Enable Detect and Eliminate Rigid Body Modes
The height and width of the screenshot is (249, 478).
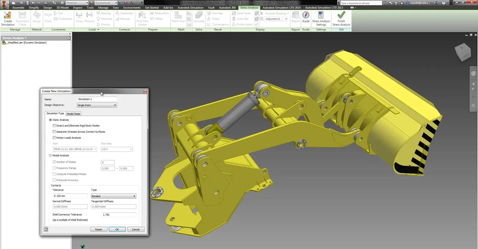coord(54,126)
